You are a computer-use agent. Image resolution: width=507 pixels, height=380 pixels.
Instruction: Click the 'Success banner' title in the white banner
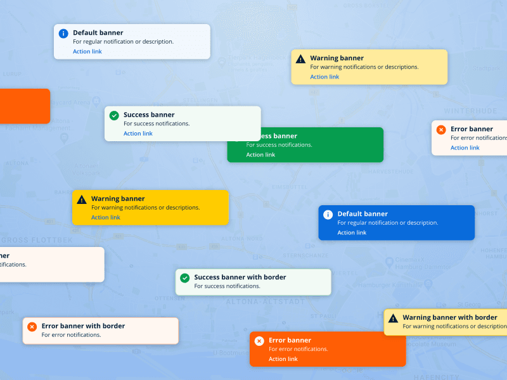tap(149, 115)
